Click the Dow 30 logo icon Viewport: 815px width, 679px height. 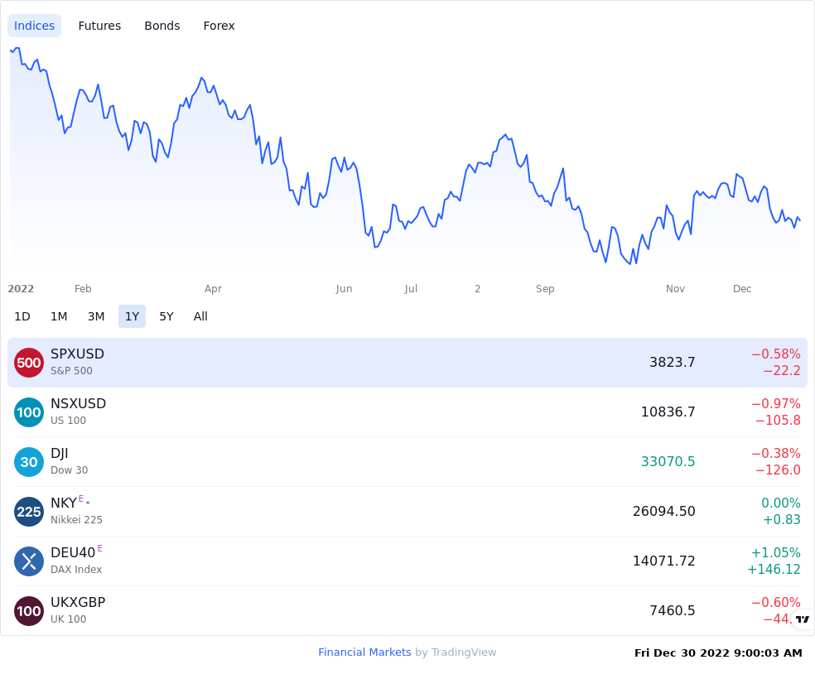[29, 462]
